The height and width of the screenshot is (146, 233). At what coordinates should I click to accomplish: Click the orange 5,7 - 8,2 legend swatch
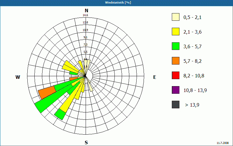[176, 61]
